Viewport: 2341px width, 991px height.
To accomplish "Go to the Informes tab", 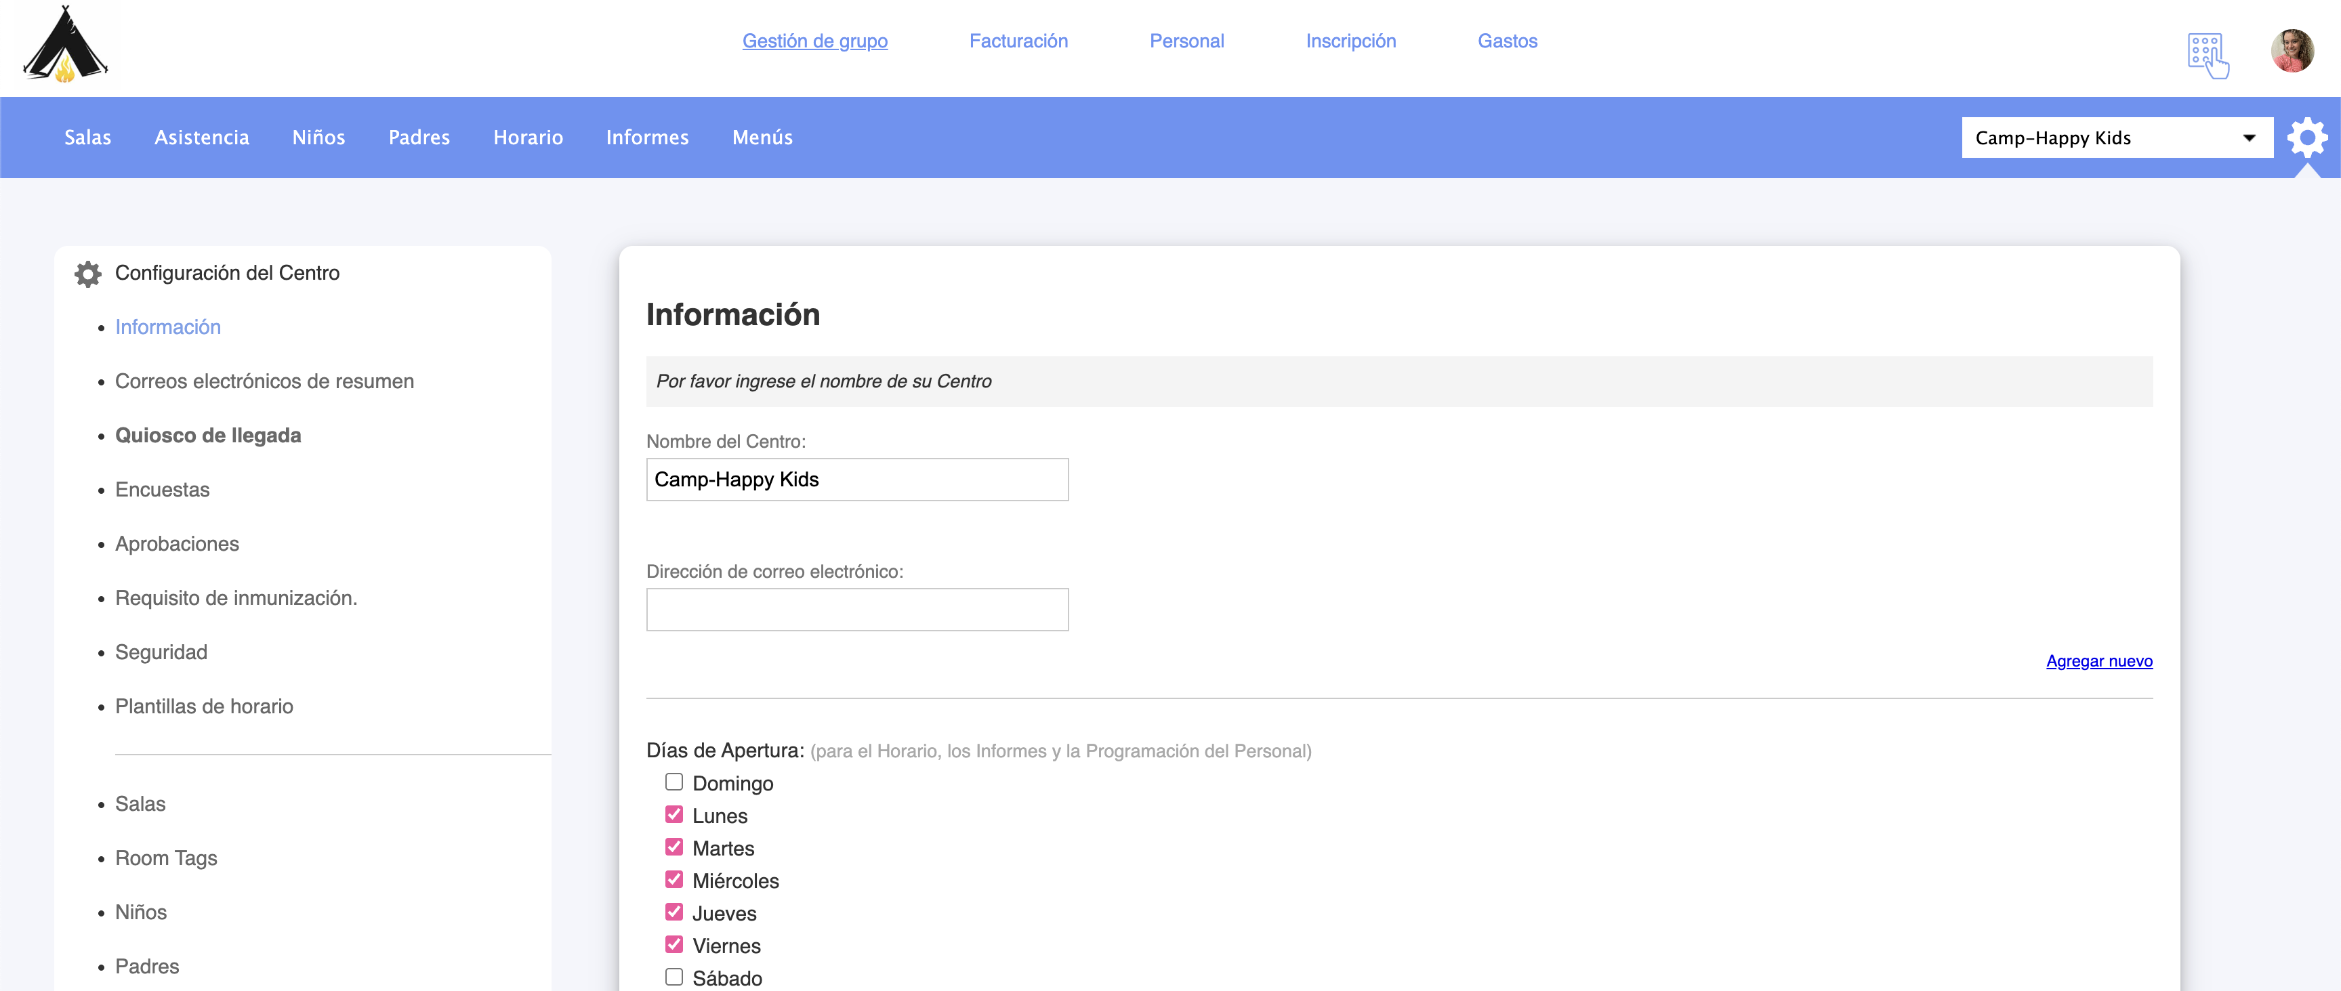I will 647,137.
